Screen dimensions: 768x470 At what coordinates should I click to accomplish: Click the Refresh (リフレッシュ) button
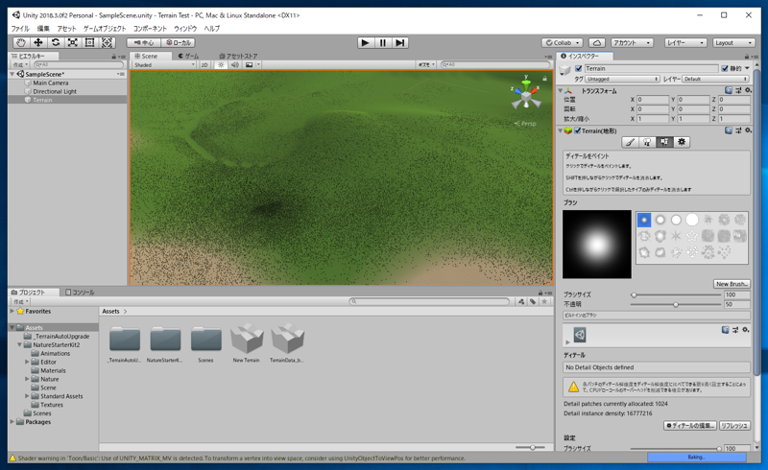(x=734, y=426)
